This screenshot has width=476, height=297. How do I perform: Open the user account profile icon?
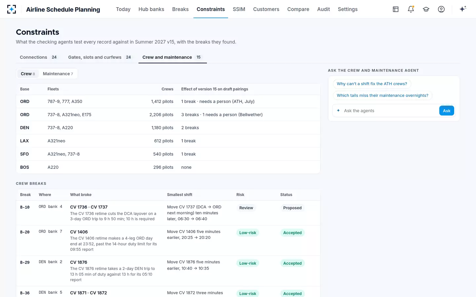pos(441,9)
